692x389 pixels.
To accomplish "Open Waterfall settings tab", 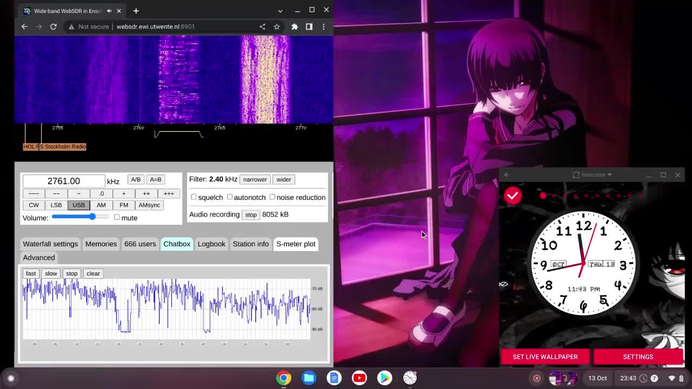I will [50, 244].
